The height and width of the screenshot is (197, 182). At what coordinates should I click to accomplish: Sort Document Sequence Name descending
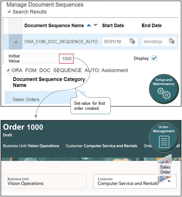click(95, 25)
